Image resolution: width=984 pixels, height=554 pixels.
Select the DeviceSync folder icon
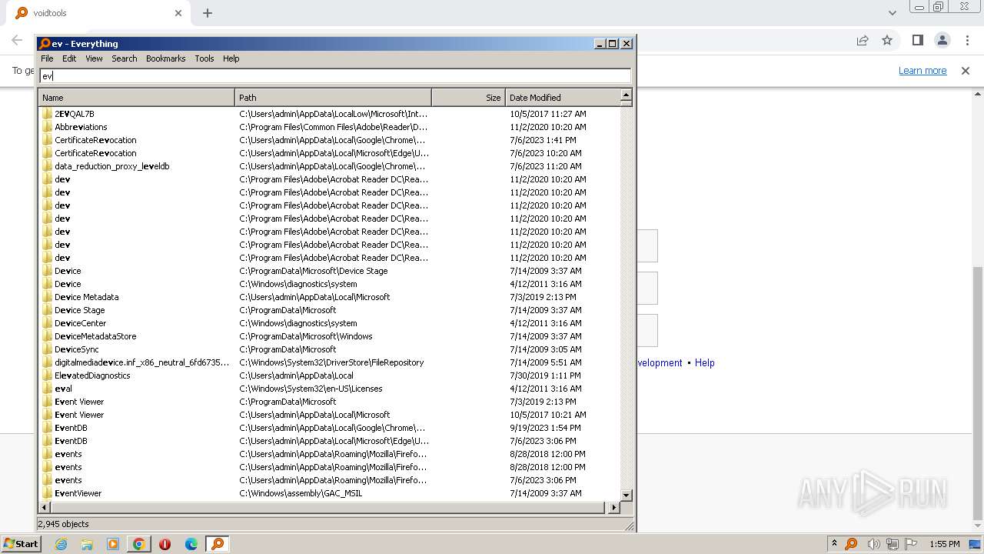coord(47,349)
